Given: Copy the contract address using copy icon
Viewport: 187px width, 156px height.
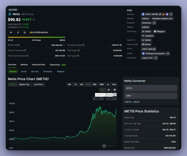Looking at the screenshot, I should (x=160, y=14).
